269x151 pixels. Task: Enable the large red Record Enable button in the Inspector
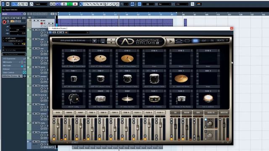(4, 22)
